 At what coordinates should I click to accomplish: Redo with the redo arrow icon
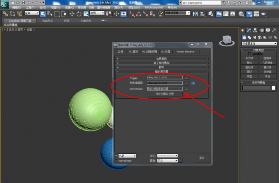tap(36, 3)
